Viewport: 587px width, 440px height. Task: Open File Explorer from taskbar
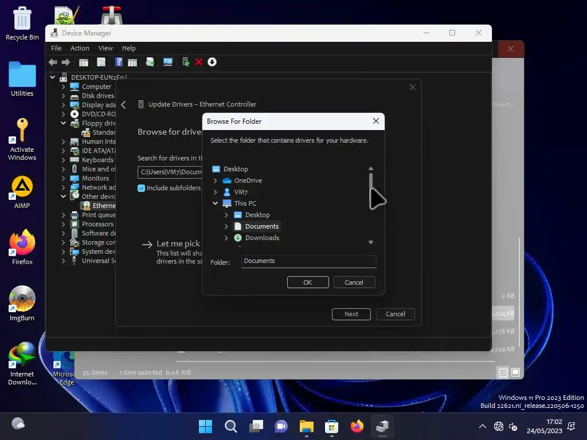(x=306, y=426)
